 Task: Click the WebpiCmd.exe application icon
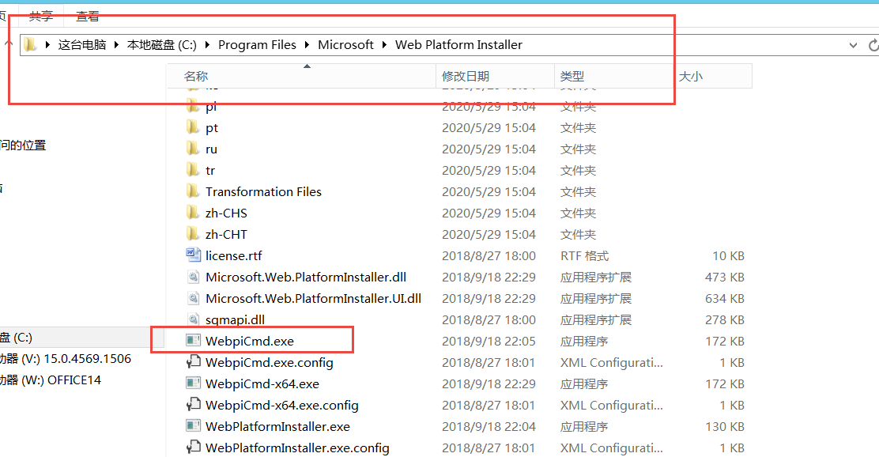tap(193, 340)
